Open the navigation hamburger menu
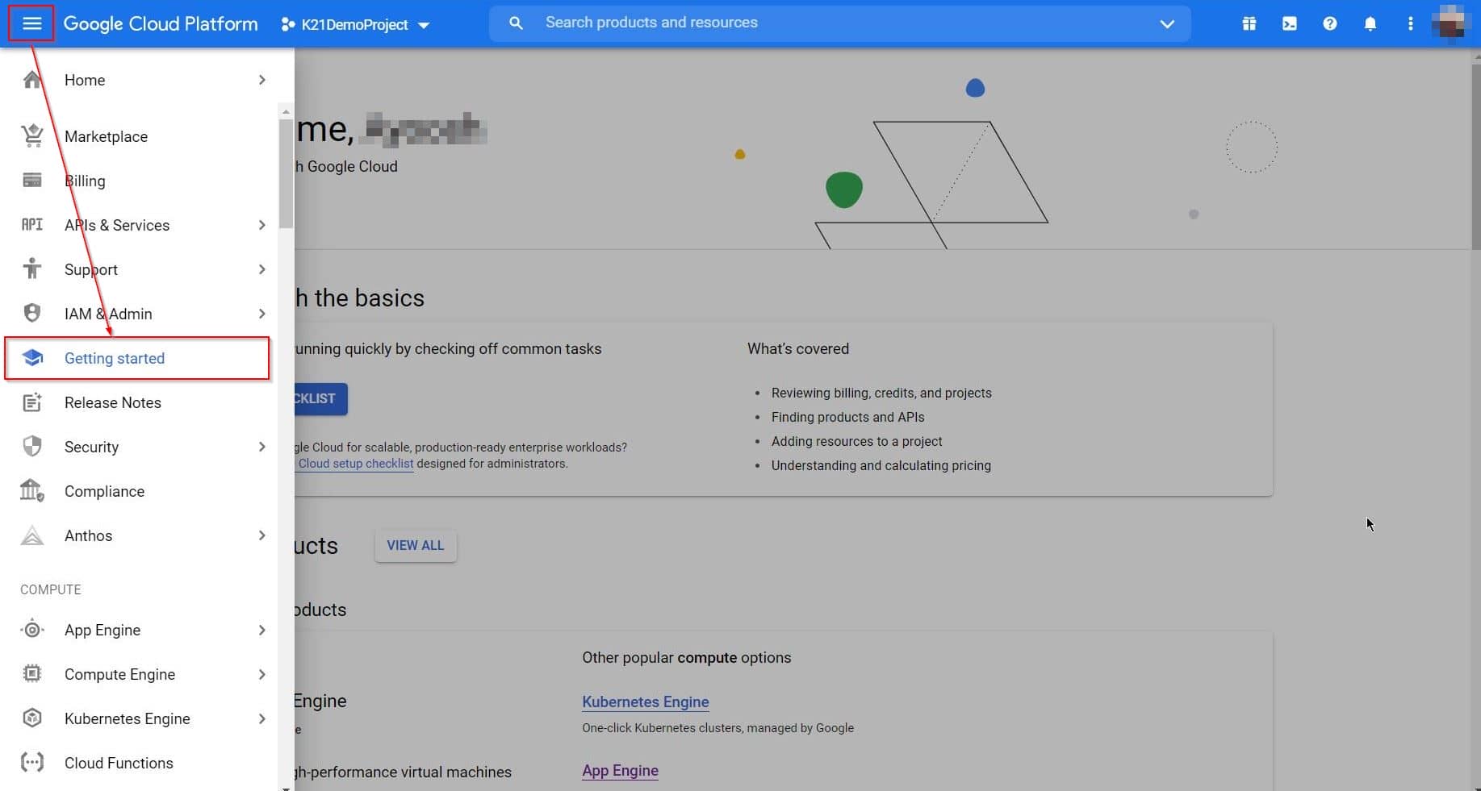The width and height of the screenshot is (1481, 791). (x=30, y=23)
